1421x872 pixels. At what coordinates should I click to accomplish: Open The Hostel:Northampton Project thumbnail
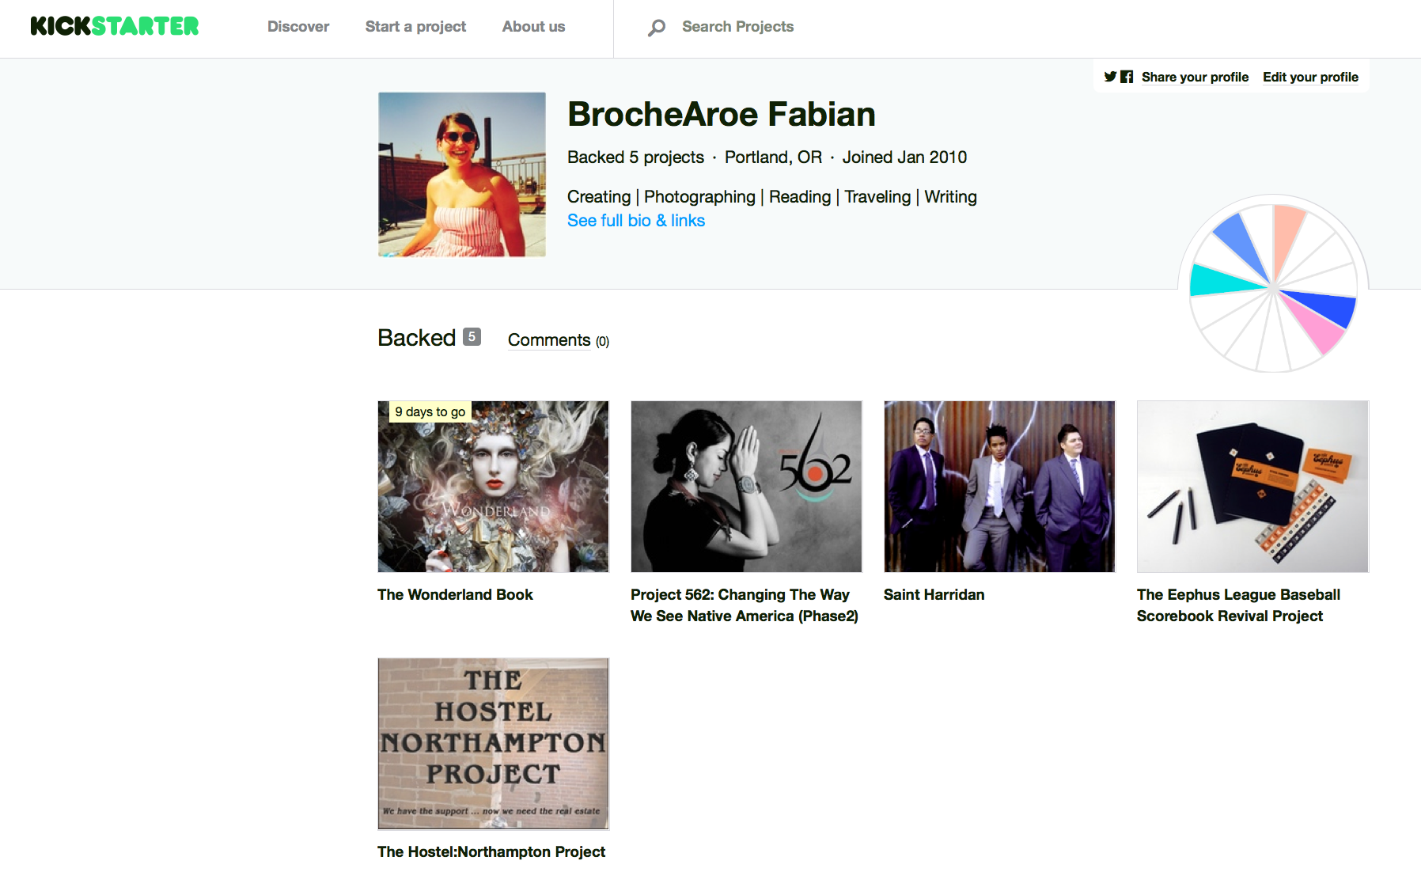click(494, 744)
